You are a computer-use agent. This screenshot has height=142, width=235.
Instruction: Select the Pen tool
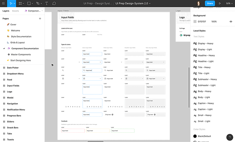tap(38, 4)
